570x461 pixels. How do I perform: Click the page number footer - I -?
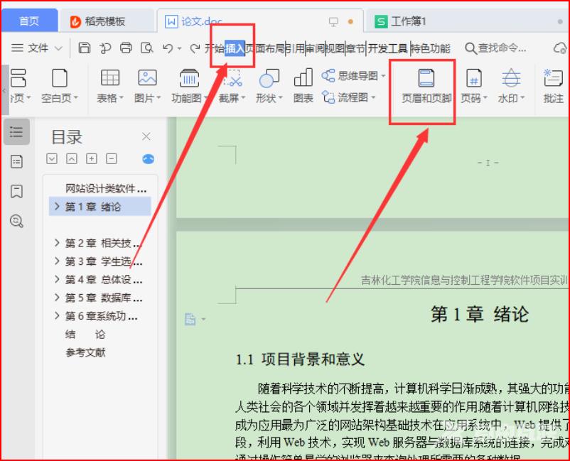[488, 163]
